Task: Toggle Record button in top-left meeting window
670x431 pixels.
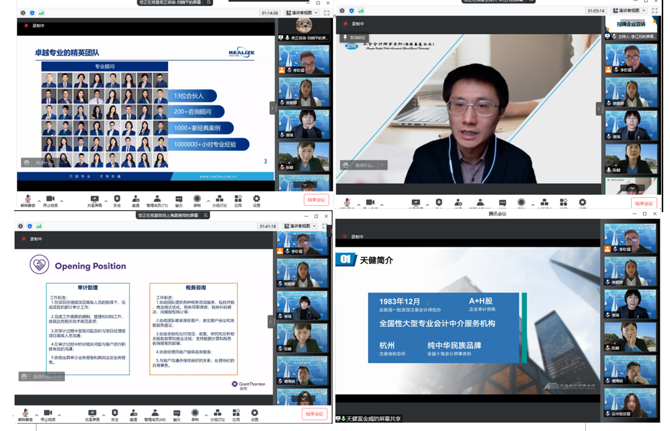Action: tap(197, 200)
